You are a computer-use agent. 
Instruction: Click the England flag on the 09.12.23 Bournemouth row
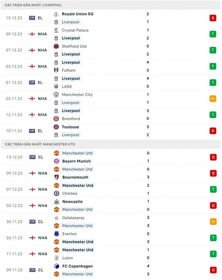click(x=32, y=173)
